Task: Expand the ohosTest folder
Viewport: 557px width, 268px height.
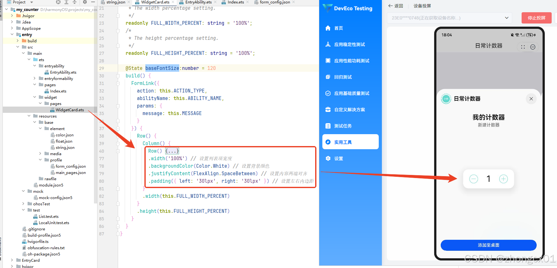Action: click(x=23, y=204)
